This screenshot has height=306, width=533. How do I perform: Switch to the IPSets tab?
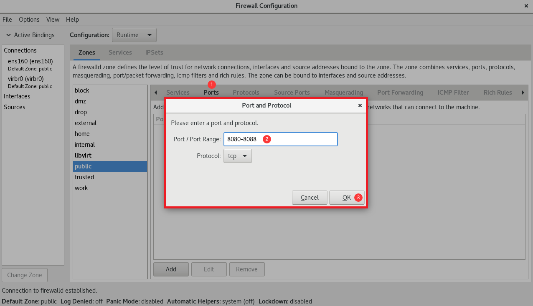[154, 53]
